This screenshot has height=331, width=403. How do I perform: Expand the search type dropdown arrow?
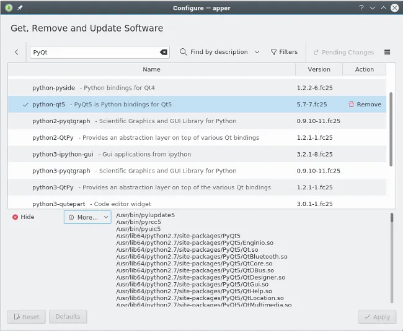pyautogui.click(x=257, y=53)
